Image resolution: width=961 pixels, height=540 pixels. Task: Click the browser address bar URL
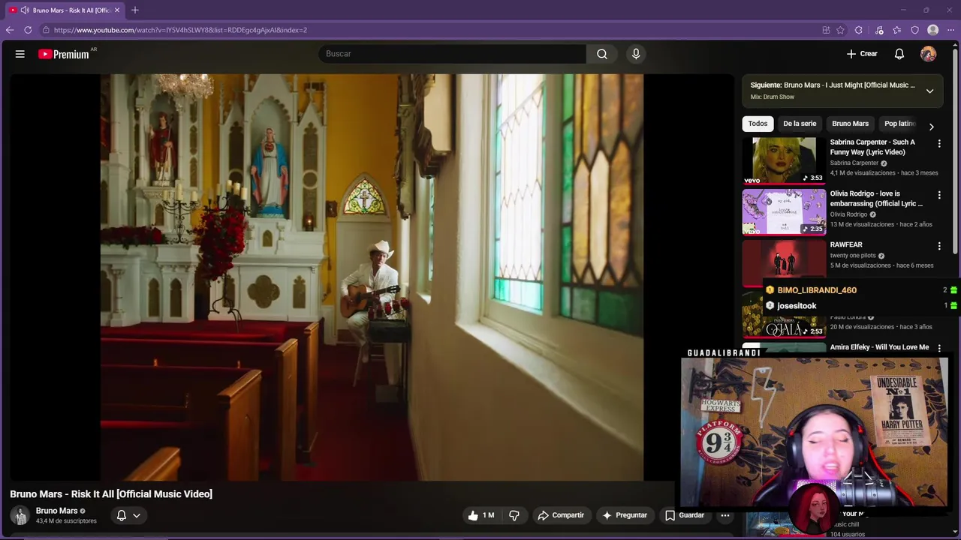pyautogui.click(x=180, y=30)
